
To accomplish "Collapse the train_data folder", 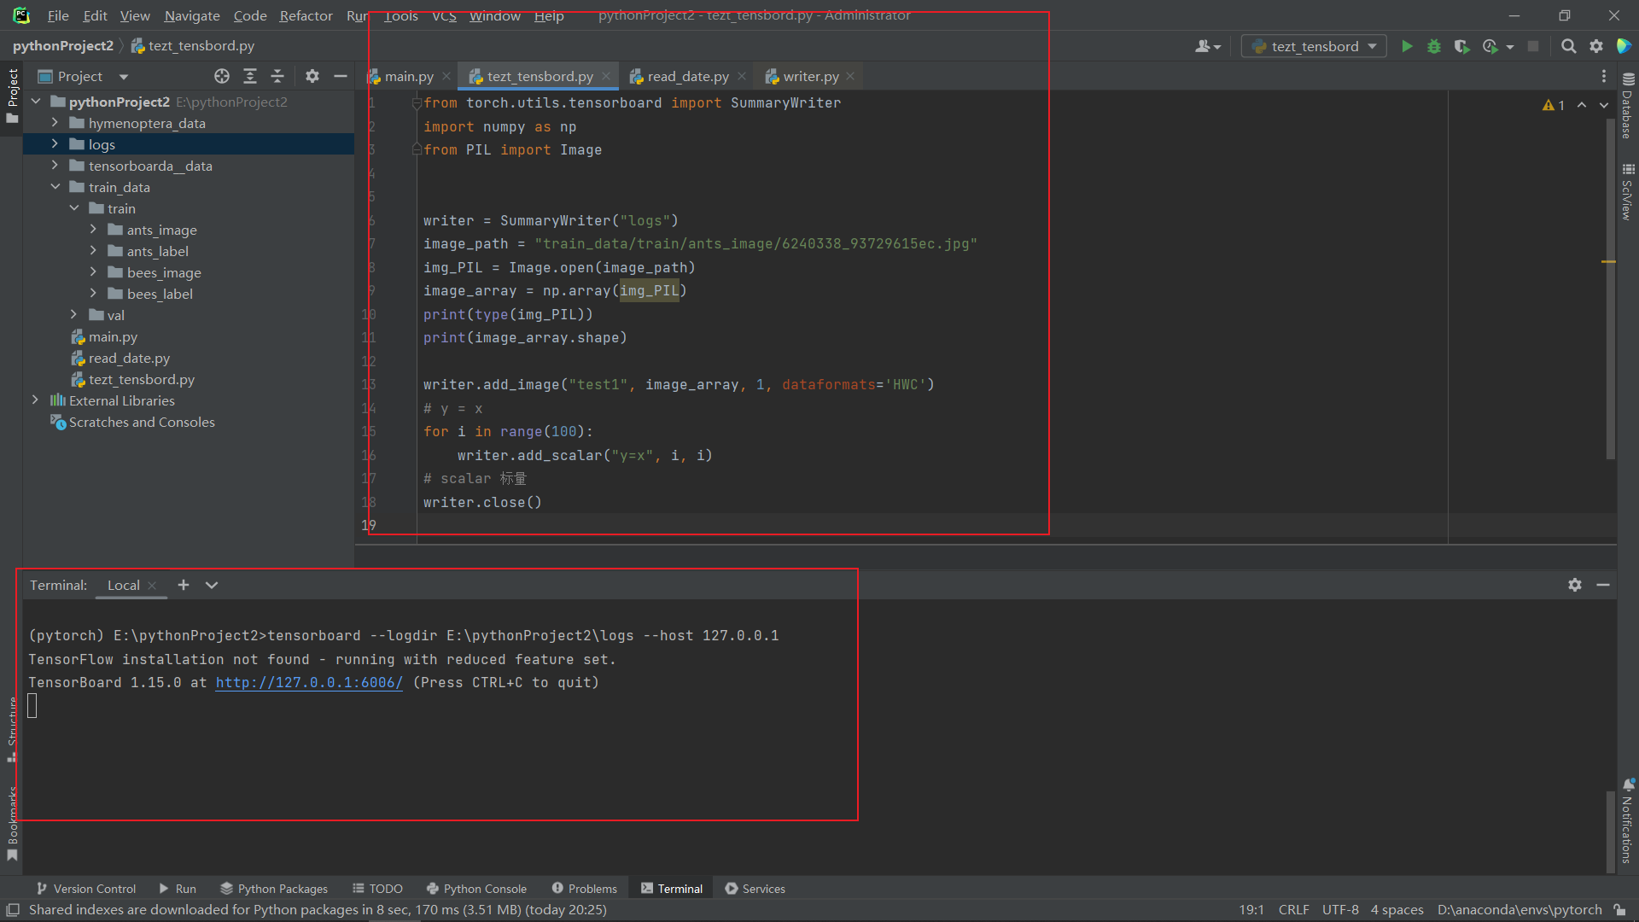I will tap(55, 187).
